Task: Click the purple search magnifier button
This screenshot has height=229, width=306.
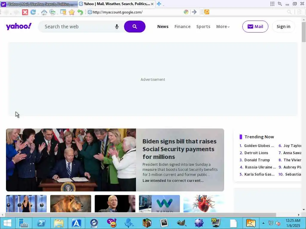Action: pos(135,27)
